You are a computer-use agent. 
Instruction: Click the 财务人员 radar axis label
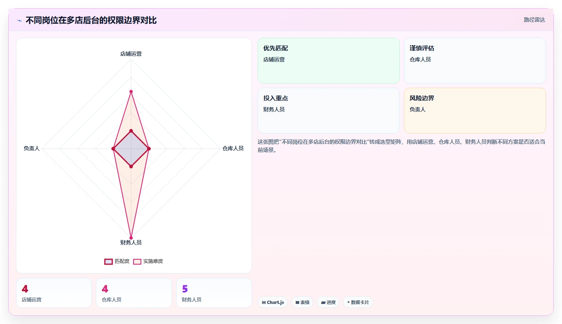point(131,242)
